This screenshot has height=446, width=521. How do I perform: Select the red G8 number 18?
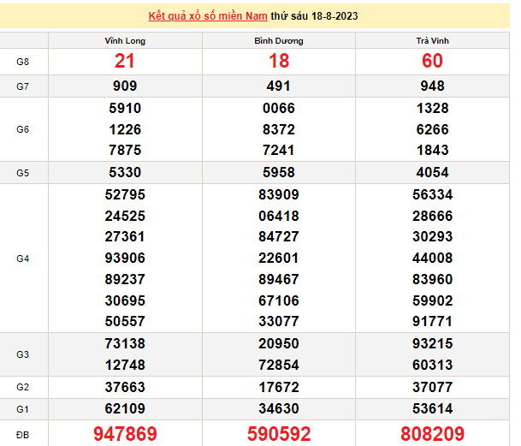[x=279, y=62]
